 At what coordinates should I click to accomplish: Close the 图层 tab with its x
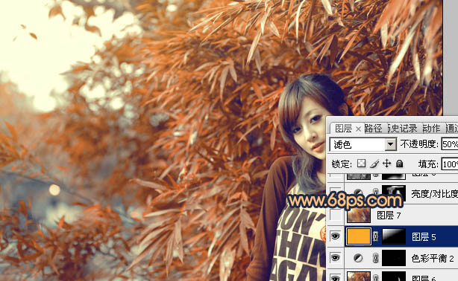[358, 129]
